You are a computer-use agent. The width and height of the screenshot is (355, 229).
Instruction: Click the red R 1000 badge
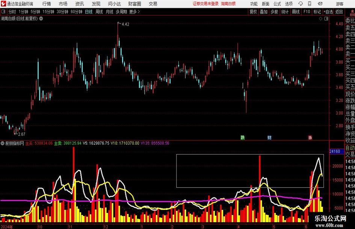pyautogui.click(x=352, y=13)
